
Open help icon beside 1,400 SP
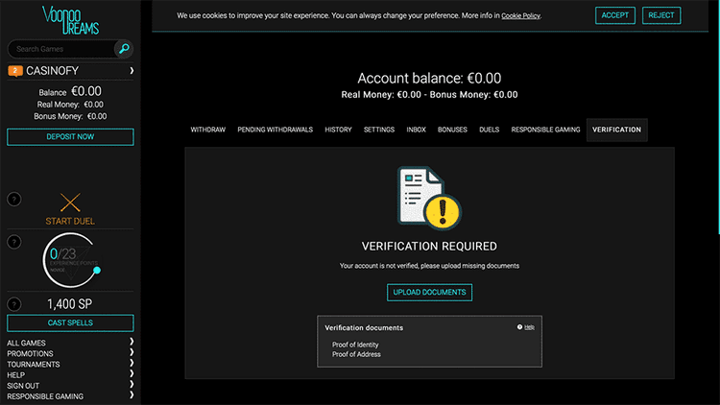[x=14, y=304]
